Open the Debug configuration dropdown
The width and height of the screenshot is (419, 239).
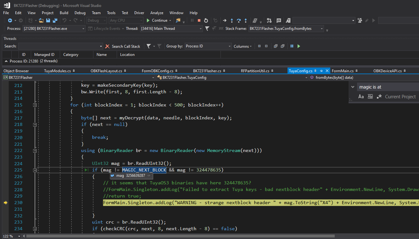point(96,20)
